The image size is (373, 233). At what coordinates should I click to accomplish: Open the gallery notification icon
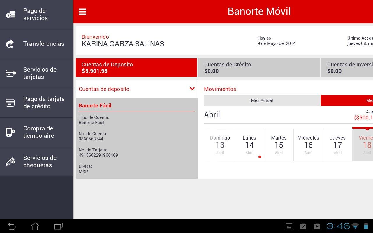tap(289, 226)
